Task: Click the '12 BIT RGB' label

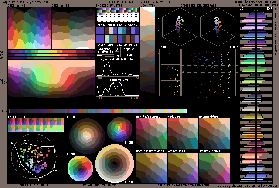Action: [17, 117]
